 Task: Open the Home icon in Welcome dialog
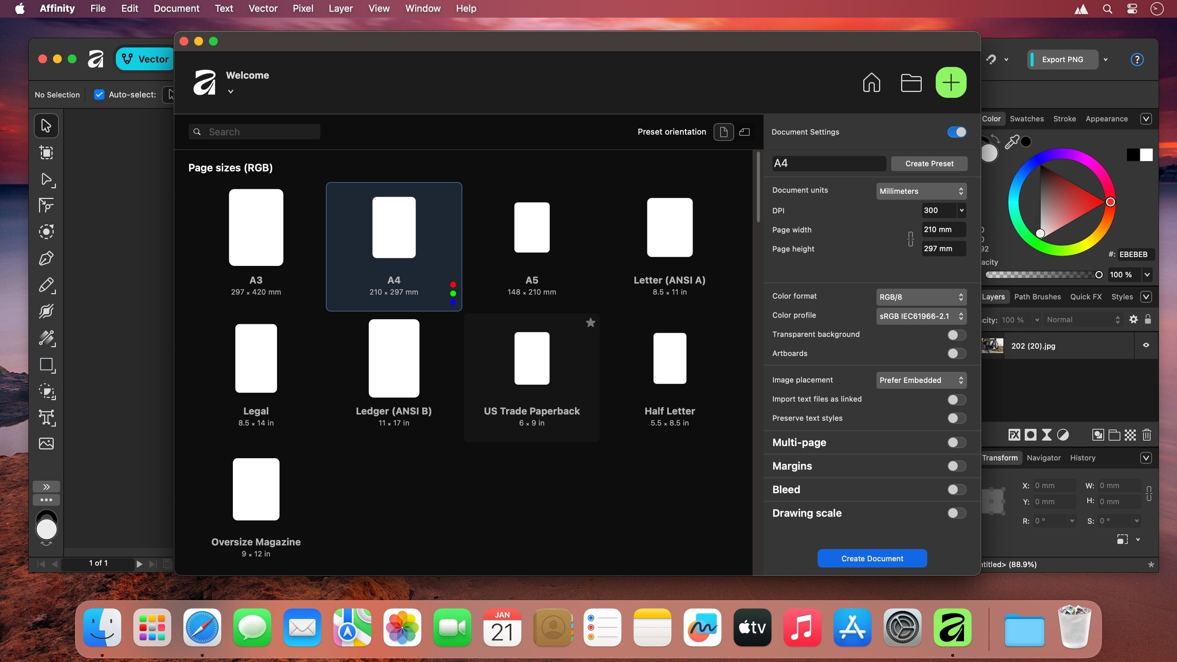pos(871,83)
